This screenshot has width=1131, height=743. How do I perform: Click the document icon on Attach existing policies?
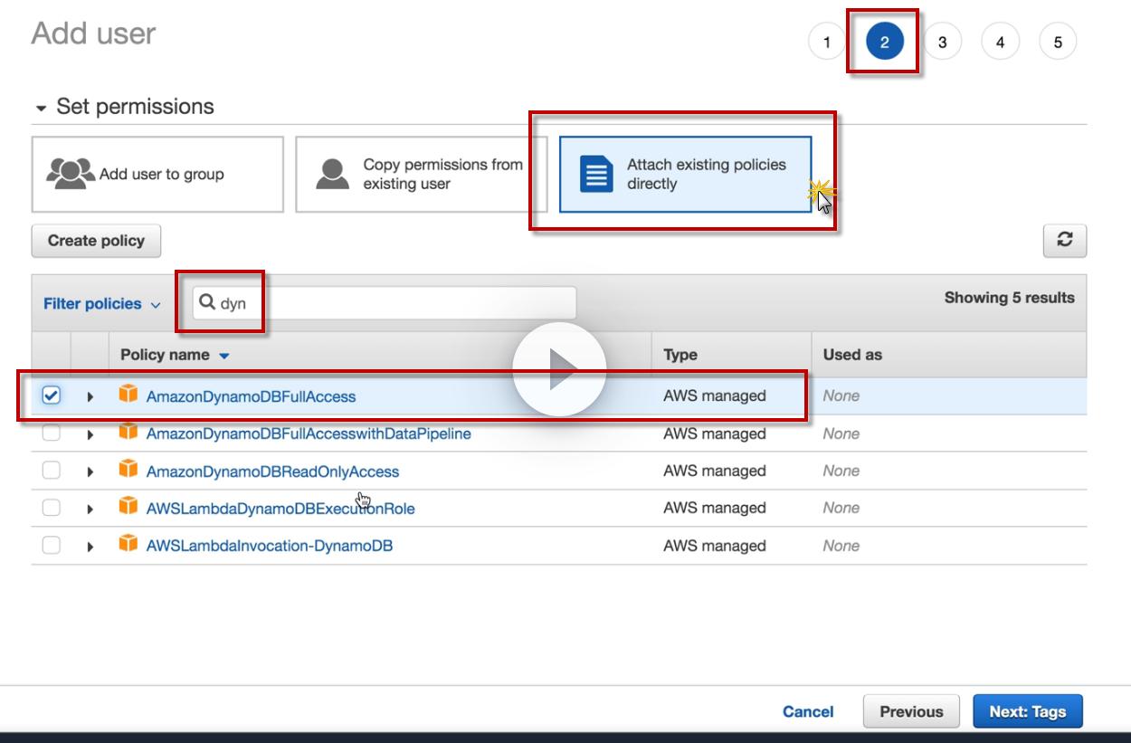click(x=596, y=174)
